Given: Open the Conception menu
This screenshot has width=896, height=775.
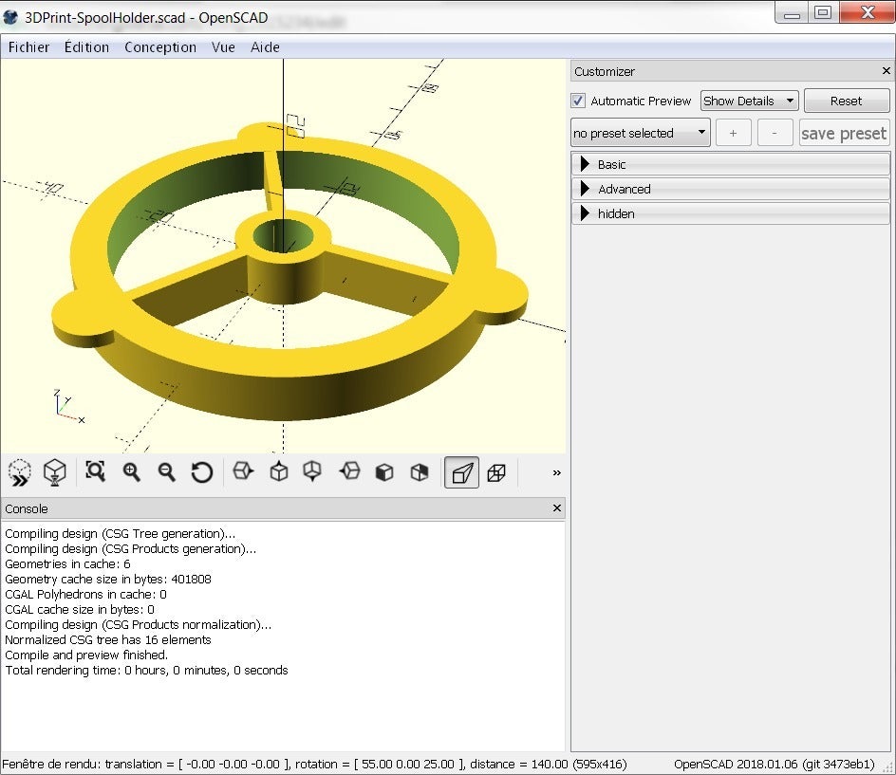Looking at the screenshot, I should pos(160,46).
